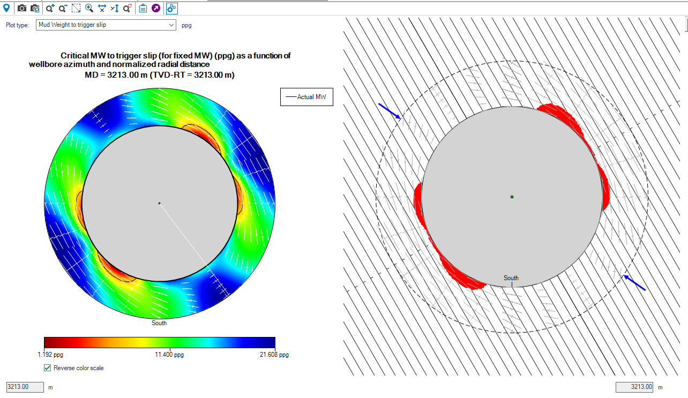The height and width of the screenshot is (398, 688).
Task: Toggle the blue gears settings button
Action: (x=171, y=8)
